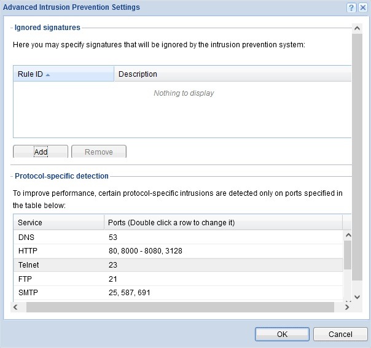Select the DNS service row

click(178, 237)
